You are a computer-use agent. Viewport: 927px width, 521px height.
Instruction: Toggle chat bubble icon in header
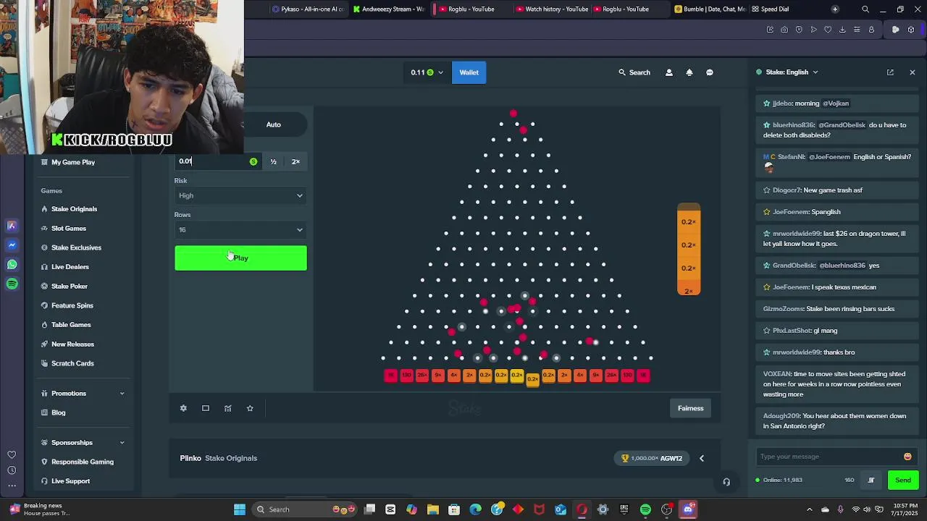tap(710, 72)
